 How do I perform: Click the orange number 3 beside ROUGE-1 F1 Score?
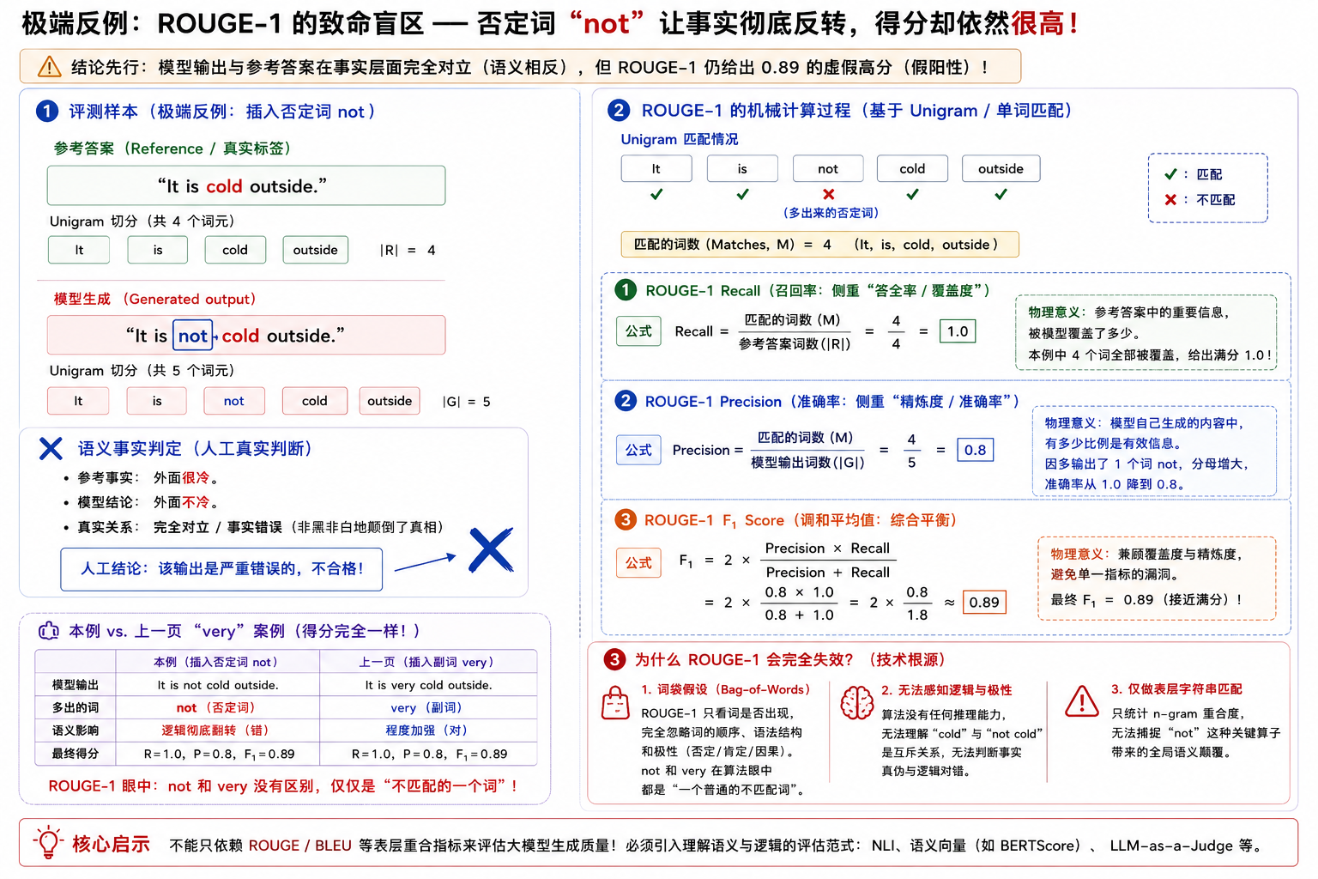click(626, 519)
